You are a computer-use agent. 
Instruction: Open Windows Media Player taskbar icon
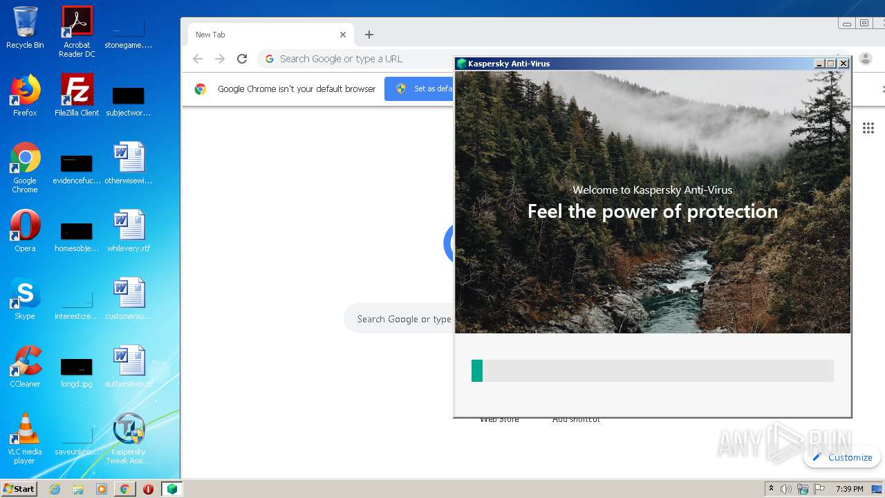[x=102, y=489]
